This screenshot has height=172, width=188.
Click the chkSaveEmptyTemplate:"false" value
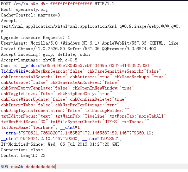[35, 88]
